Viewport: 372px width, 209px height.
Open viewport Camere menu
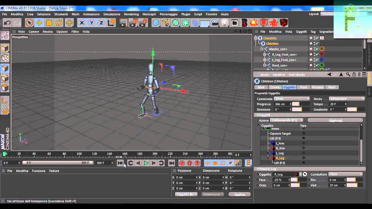click(x=34, y=32)
